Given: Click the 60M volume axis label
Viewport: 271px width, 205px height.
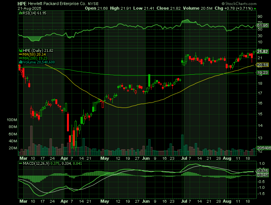Looking at the screenshot, I should tap(13, 134).
